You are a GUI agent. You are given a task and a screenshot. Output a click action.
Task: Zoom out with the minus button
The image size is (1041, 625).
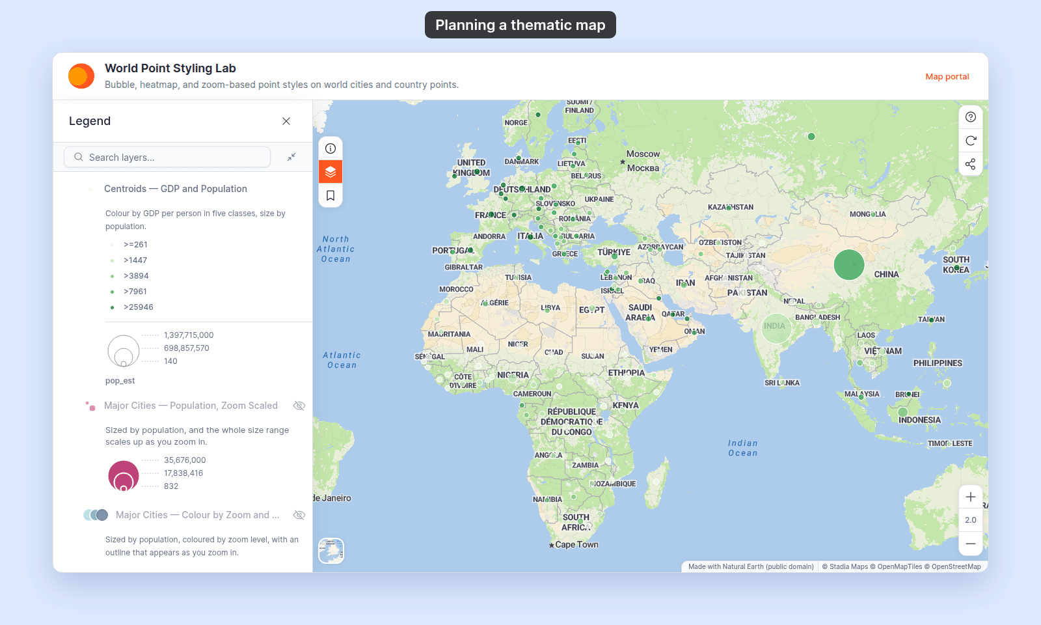coord(971,544)
